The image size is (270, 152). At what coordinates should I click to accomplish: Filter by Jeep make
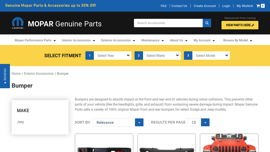(x=21, y=122)
